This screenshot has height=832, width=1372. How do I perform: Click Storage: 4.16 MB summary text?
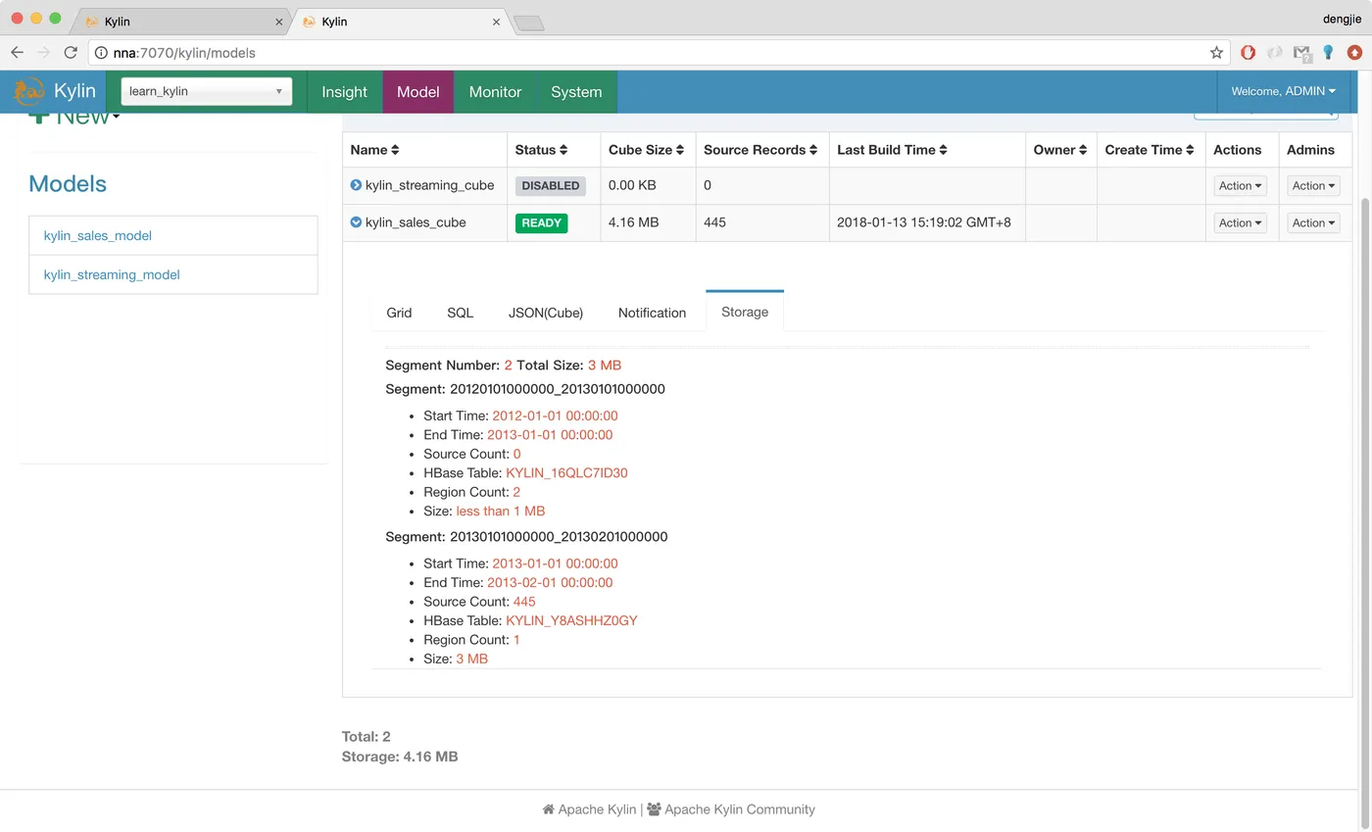400,757
